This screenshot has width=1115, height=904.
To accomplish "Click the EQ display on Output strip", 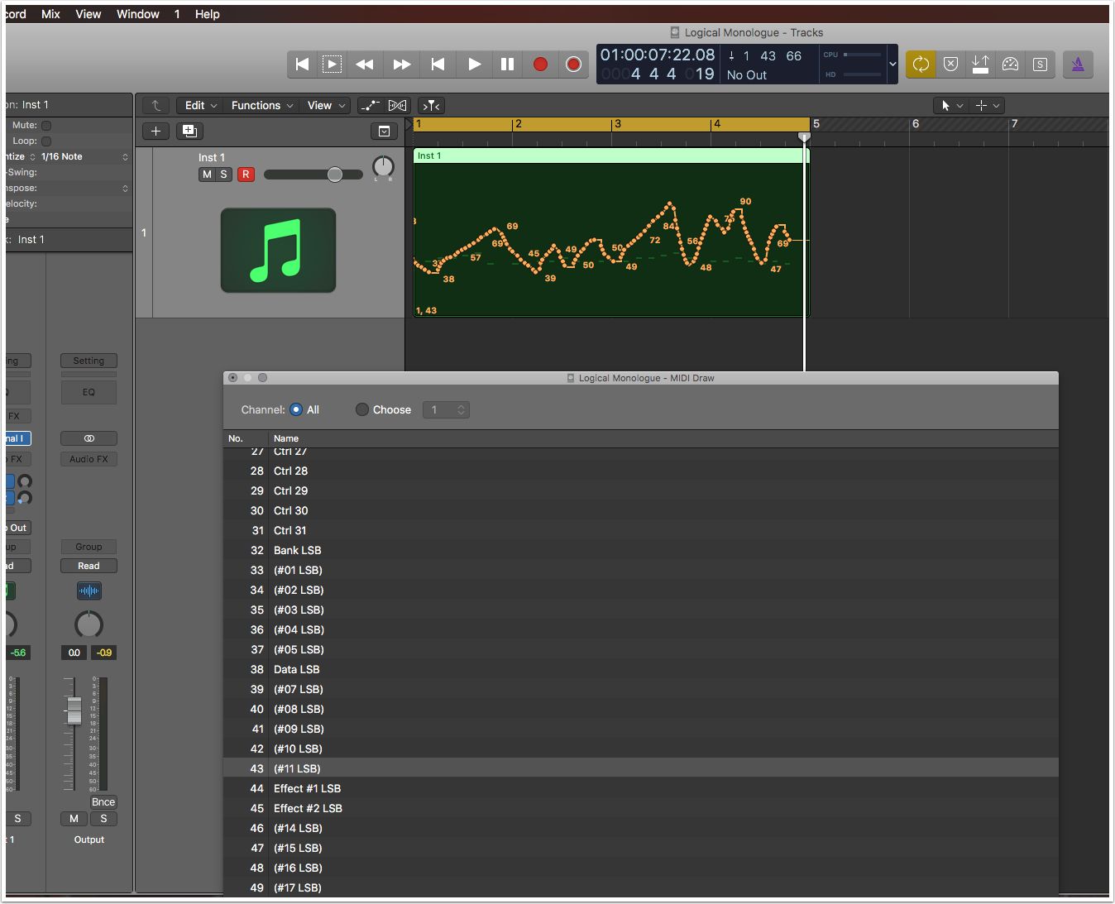I will click(89, 392).
